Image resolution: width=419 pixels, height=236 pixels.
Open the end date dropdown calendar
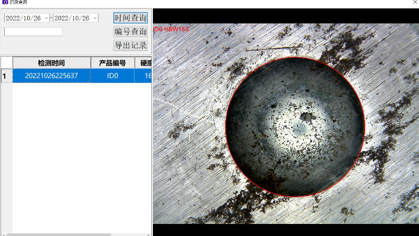click(95, 18)
